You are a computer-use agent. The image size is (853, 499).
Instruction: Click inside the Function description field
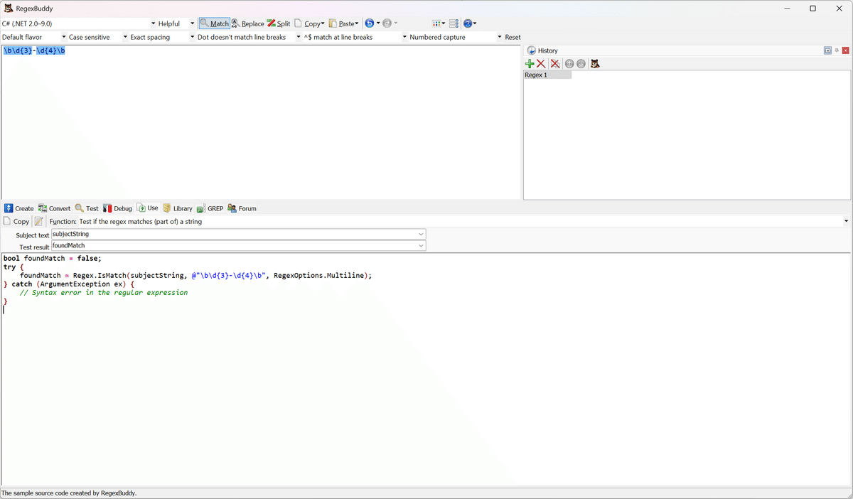tap(284, 221)
